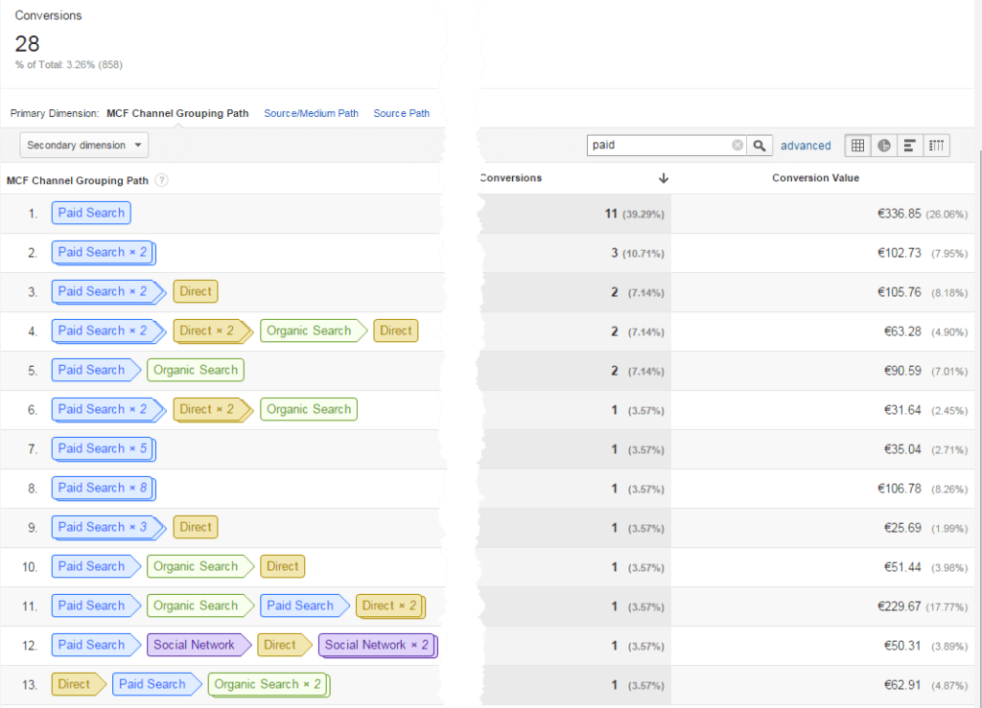Select Source Path dimension

(401, 113)
